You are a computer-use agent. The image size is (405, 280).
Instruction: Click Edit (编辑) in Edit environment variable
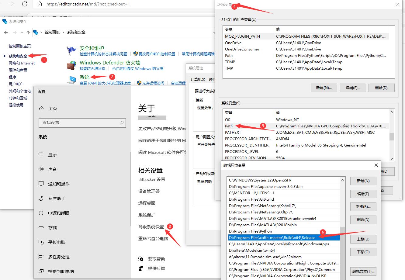[363, 194]
